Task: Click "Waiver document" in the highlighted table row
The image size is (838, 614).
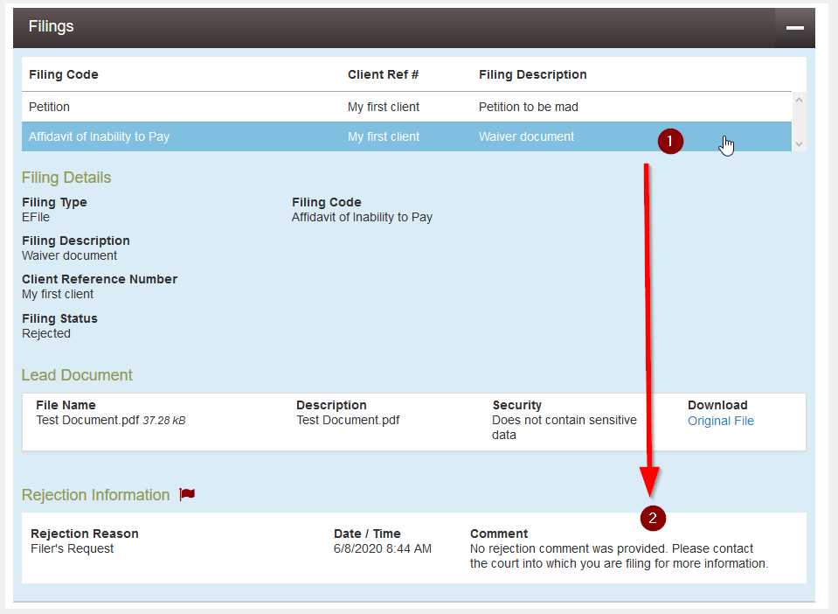Action: [x=526, y=137]
